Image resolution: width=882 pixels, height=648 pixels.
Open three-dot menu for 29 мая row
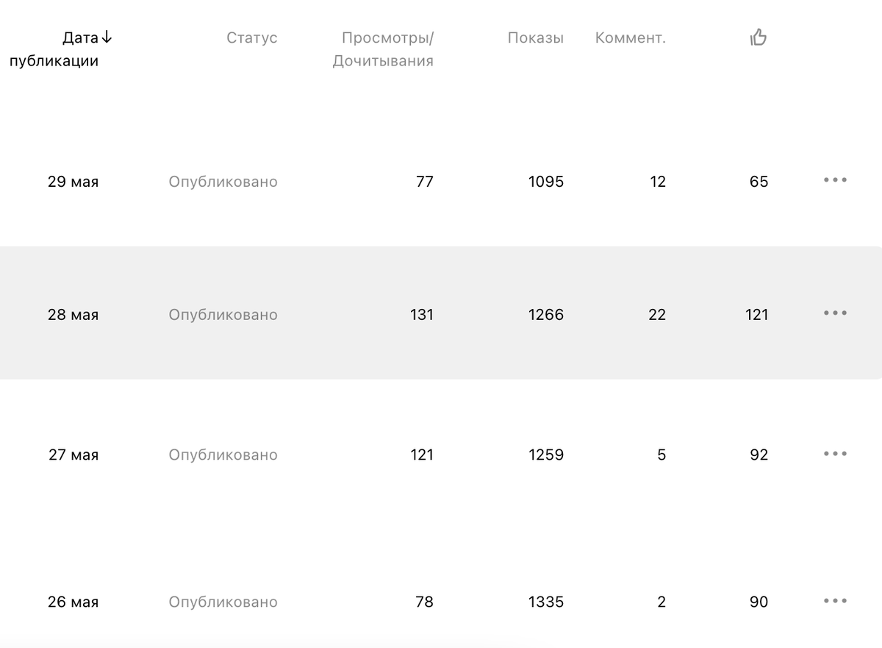click(x=835, y=180)
